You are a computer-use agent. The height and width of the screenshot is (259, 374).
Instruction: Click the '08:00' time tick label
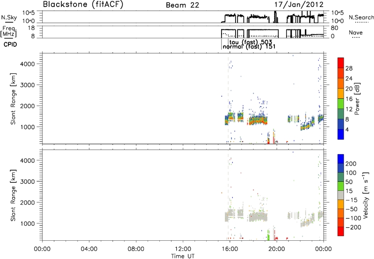tap(136, 249)
